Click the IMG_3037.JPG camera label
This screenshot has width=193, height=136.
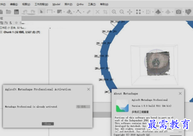pyautogui.click(x=102, y=68)
